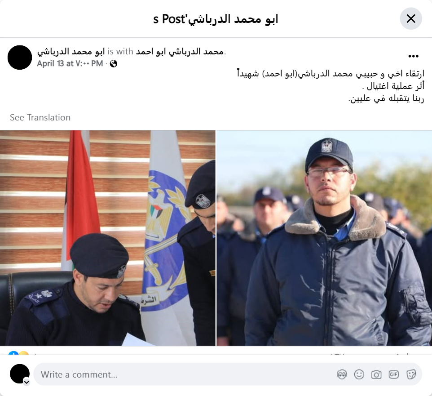Click your profile picture beside comment box
432x396 pixels.
coord(20,374)
